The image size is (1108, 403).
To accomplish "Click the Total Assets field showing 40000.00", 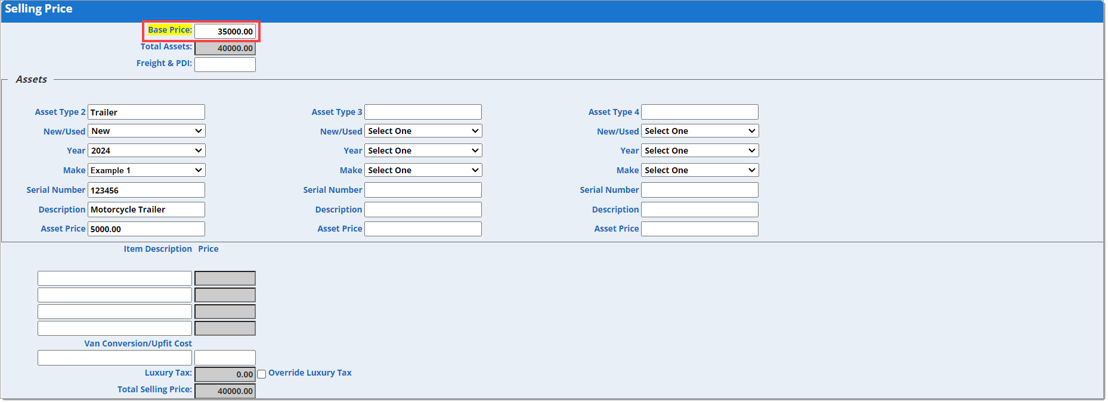I will pyautogui.click(x=225, y=48).
